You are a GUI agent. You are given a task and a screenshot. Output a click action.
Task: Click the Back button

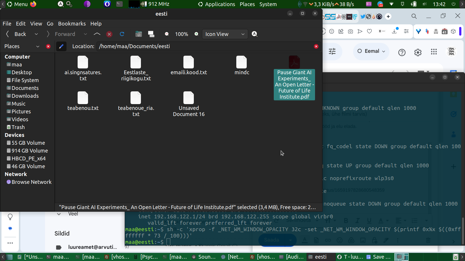17,34
